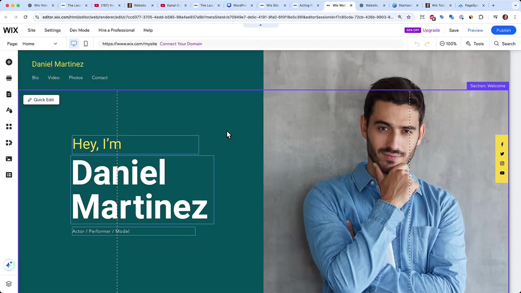
Task: Open the 100% zoom out control
Action: pyautogui.click(x=448, y=44)
